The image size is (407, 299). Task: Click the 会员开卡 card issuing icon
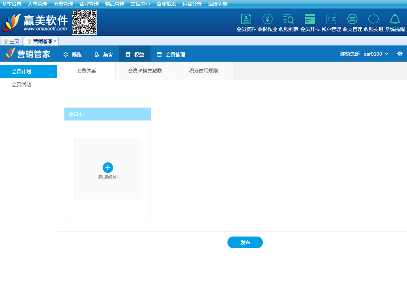pos(310,19)
